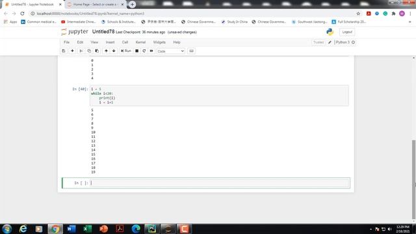Image resolution: width=416 pixels, height=234 pixels.
Task: Click the Last Checkpoint status text
Action: pos(140,32)
